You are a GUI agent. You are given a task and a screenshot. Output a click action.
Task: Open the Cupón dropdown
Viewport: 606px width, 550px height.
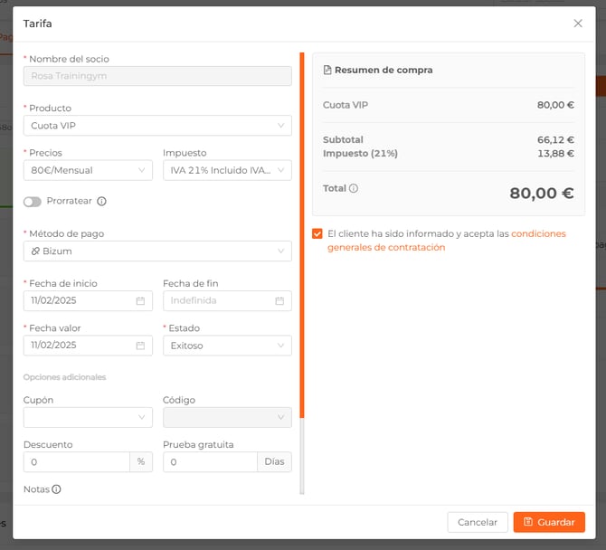tap(88, 417)
